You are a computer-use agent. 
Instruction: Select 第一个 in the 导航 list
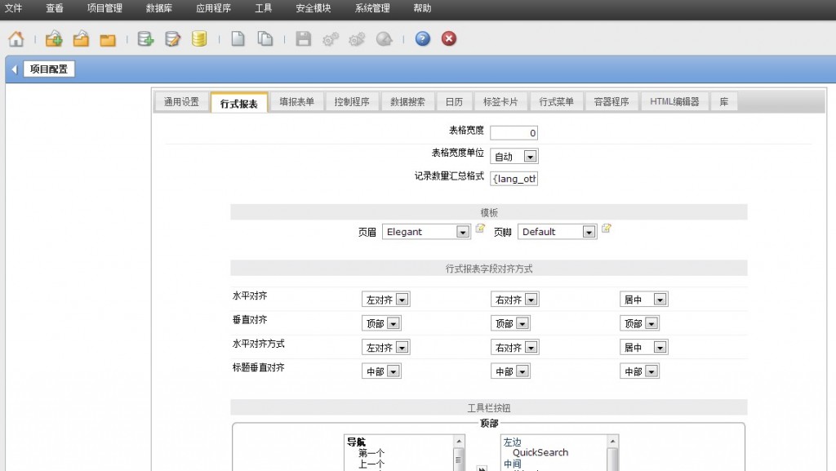pos(371,453)
